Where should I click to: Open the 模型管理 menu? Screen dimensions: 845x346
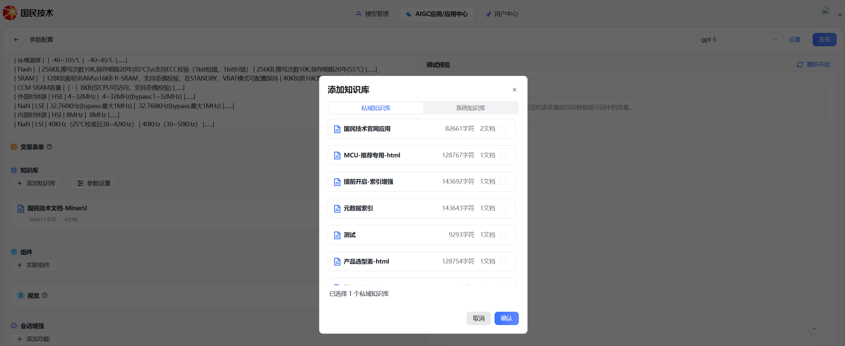click(372, 14)
